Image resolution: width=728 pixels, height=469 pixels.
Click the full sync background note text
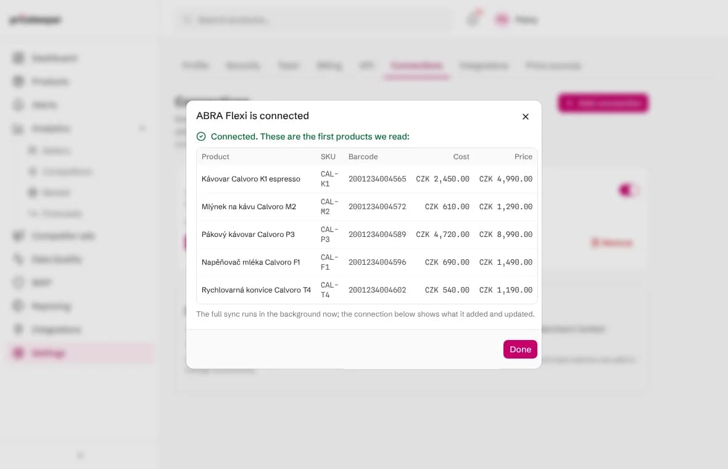[x=365, y=314]
